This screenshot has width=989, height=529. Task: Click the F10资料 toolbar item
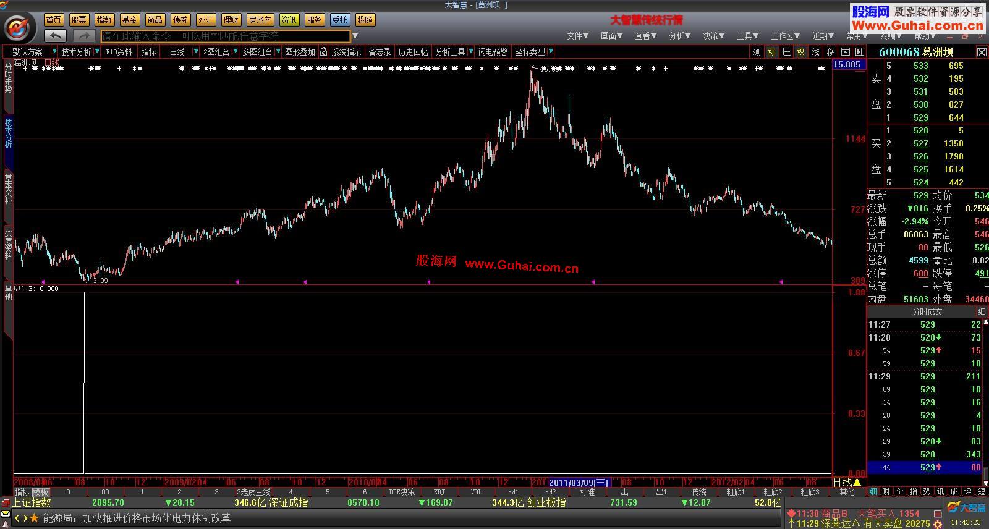click(119, 52)
